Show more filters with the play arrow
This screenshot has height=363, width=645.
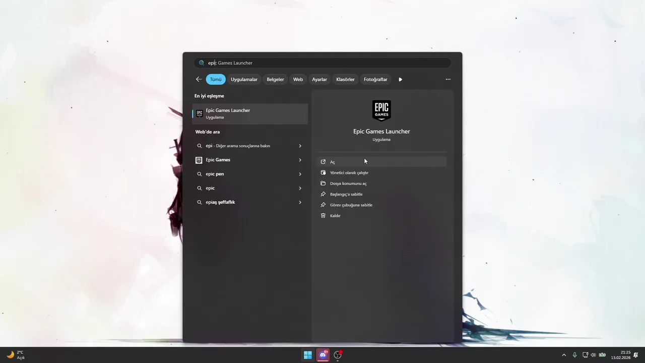click(401, 79)
